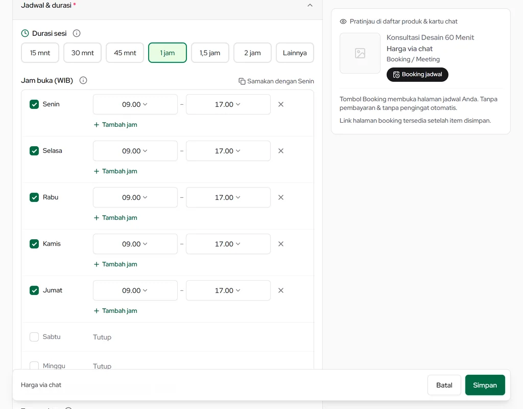Open the Rabu start time 09.00 dropdown
Viewport: 523px width, 409px height.
[x=135, y=197]
